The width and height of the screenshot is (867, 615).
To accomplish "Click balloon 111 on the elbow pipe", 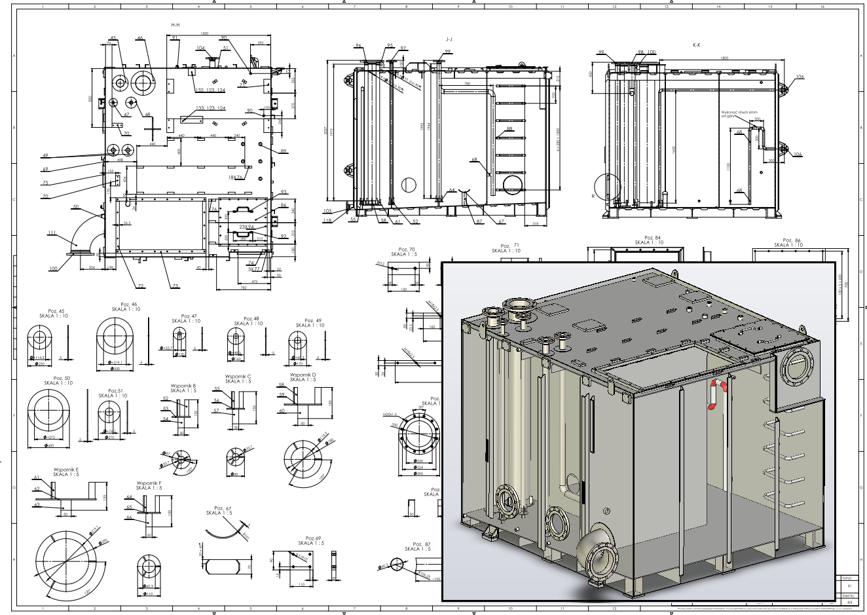I will (x=52, y=233).
